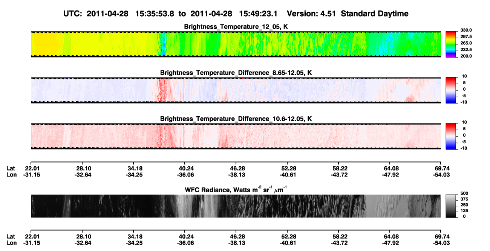Click the 8.65-12.05 temperature difference image strip
The image size is (490, 251).
pos(236,90)
